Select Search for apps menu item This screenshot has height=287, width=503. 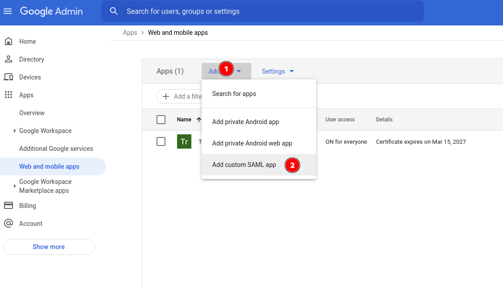(234, 94)
